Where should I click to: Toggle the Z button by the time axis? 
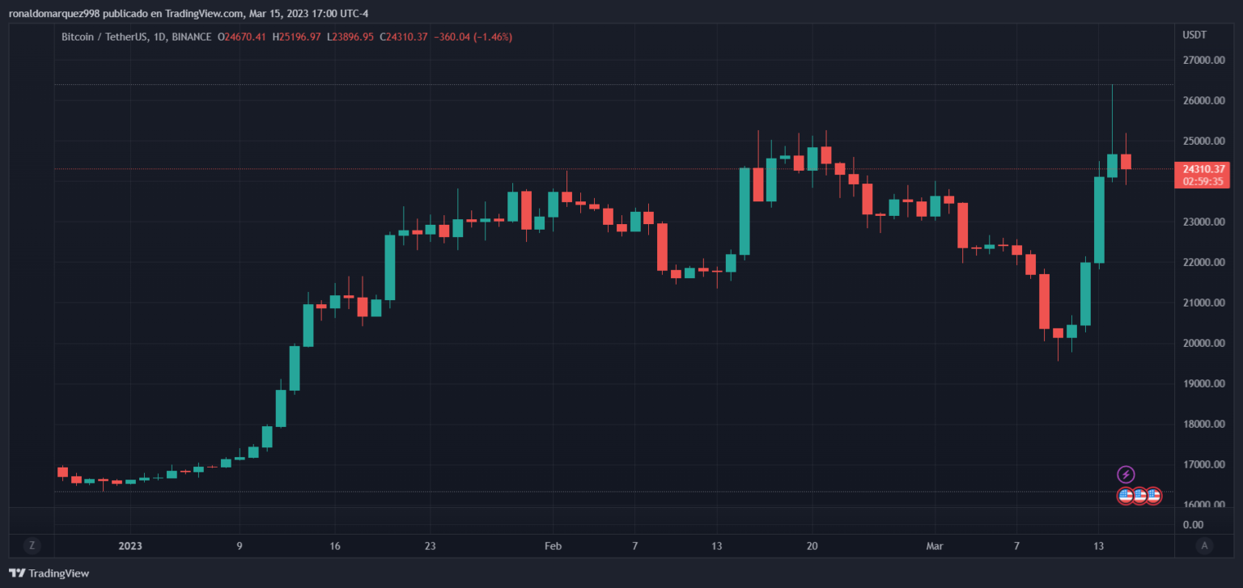32,546
